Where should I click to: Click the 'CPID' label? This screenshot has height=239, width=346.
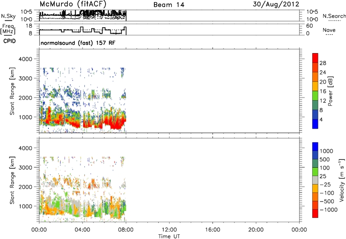[10, 41]
